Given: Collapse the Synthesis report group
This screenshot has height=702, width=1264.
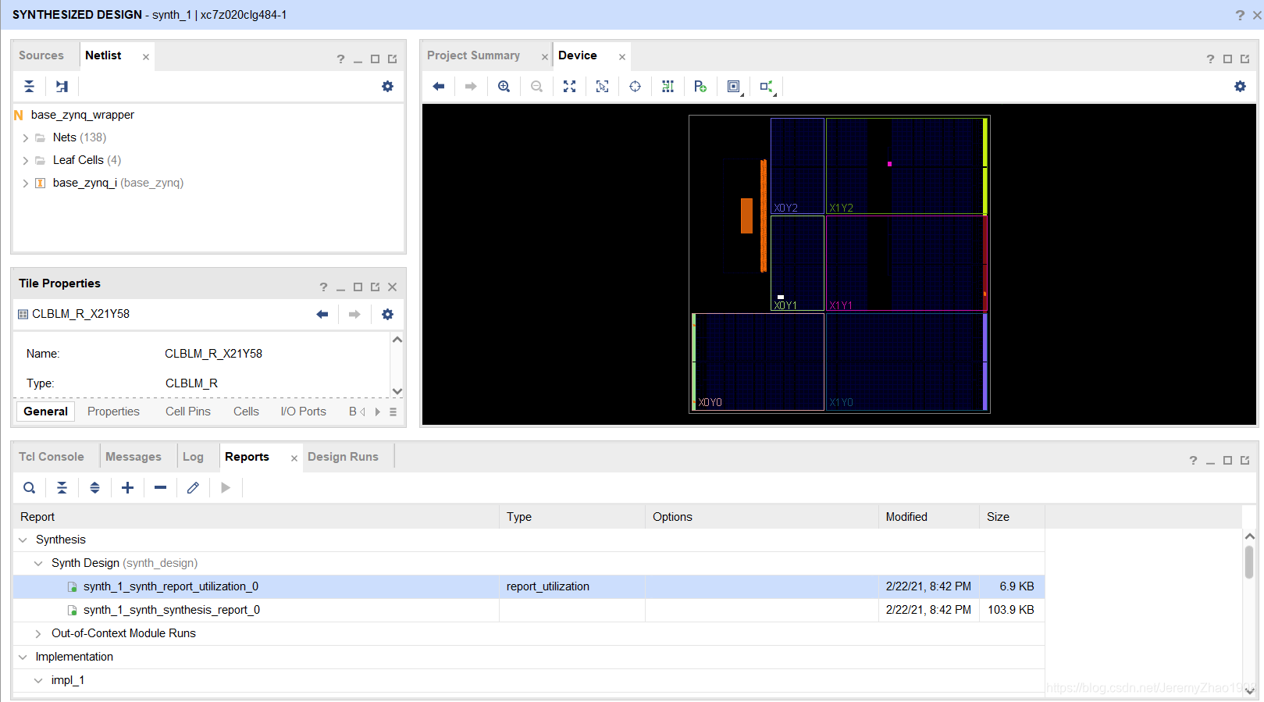Looking at the screenshot, I should [23, 540].
